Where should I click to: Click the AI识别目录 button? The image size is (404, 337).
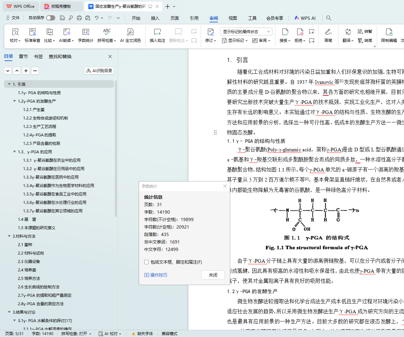tap(99, 70)
